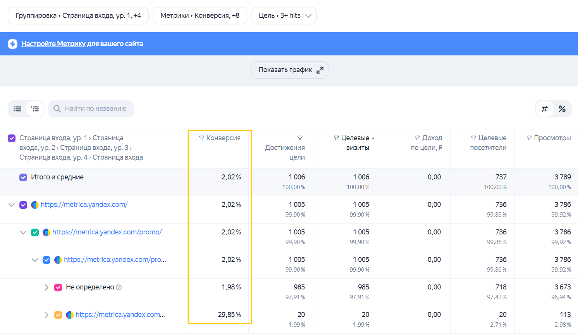Image resolution: width=578 pixels, height=334 pixels.
Task: Click the filter icon for Целевые посетители column
Action: [473, 138]
